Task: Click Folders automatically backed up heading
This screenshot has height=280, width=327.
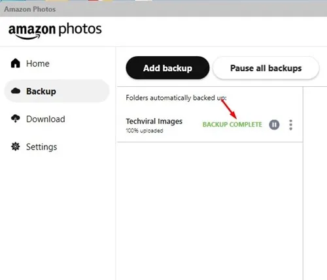Action: [x=176, y=98]
